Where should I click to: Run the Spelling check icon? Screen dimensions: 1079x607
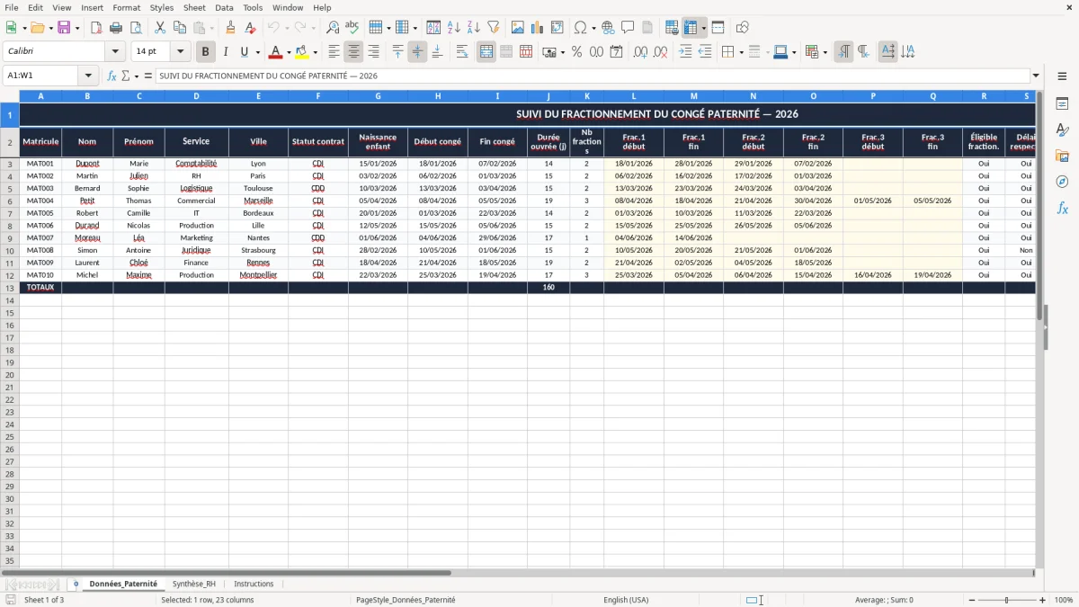click(x=352, y=28)
